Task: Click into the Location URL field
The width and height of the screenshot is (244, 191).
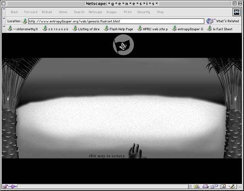Action: click(x=115, y=21)
